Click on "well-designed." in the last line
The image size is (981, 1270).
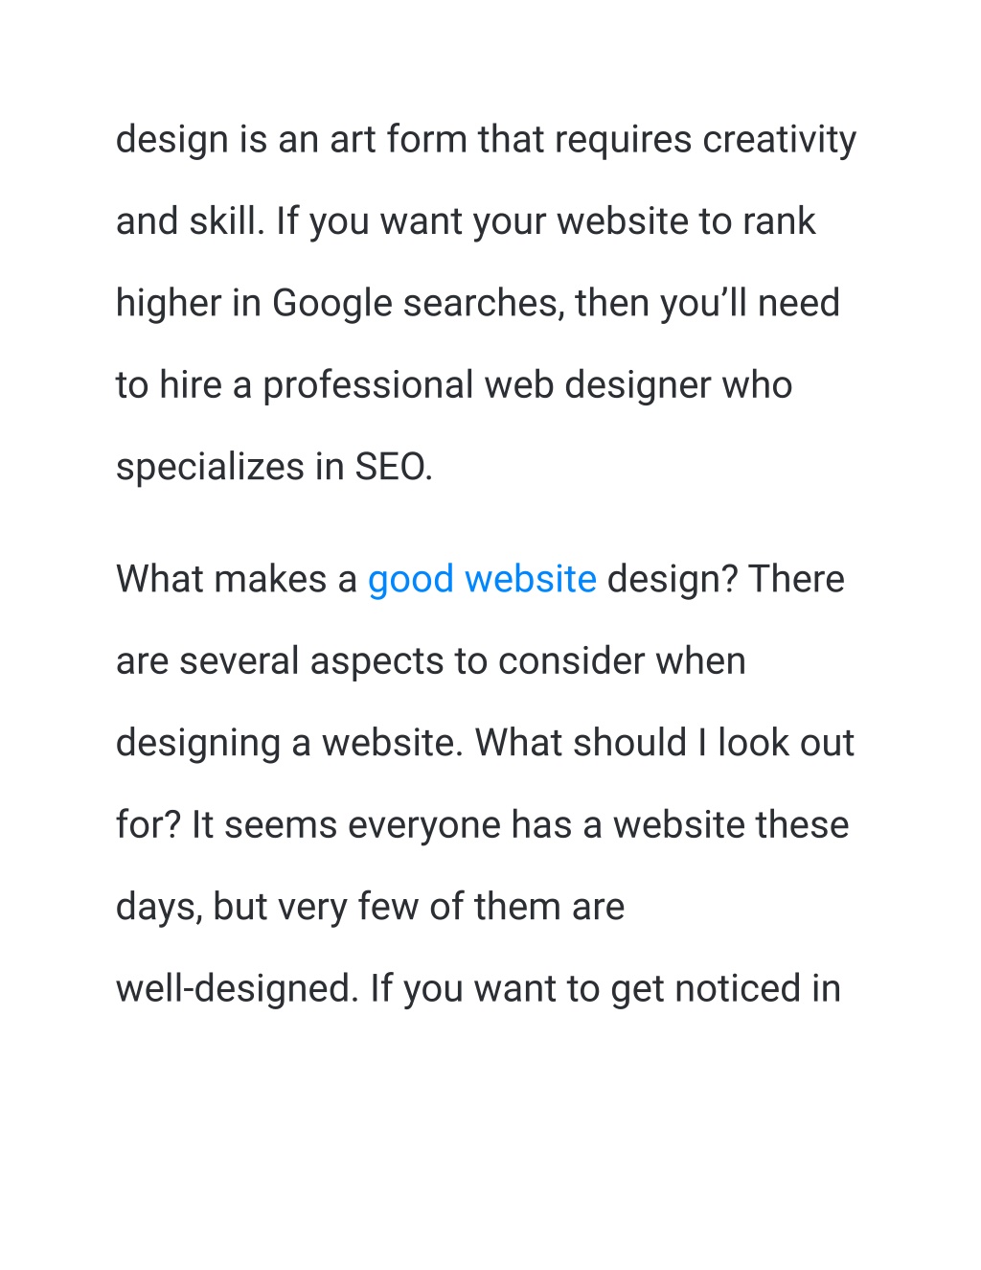238,990
